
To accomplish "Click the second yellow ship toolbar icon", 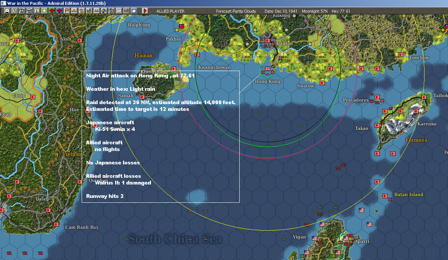I will [82, 11].
